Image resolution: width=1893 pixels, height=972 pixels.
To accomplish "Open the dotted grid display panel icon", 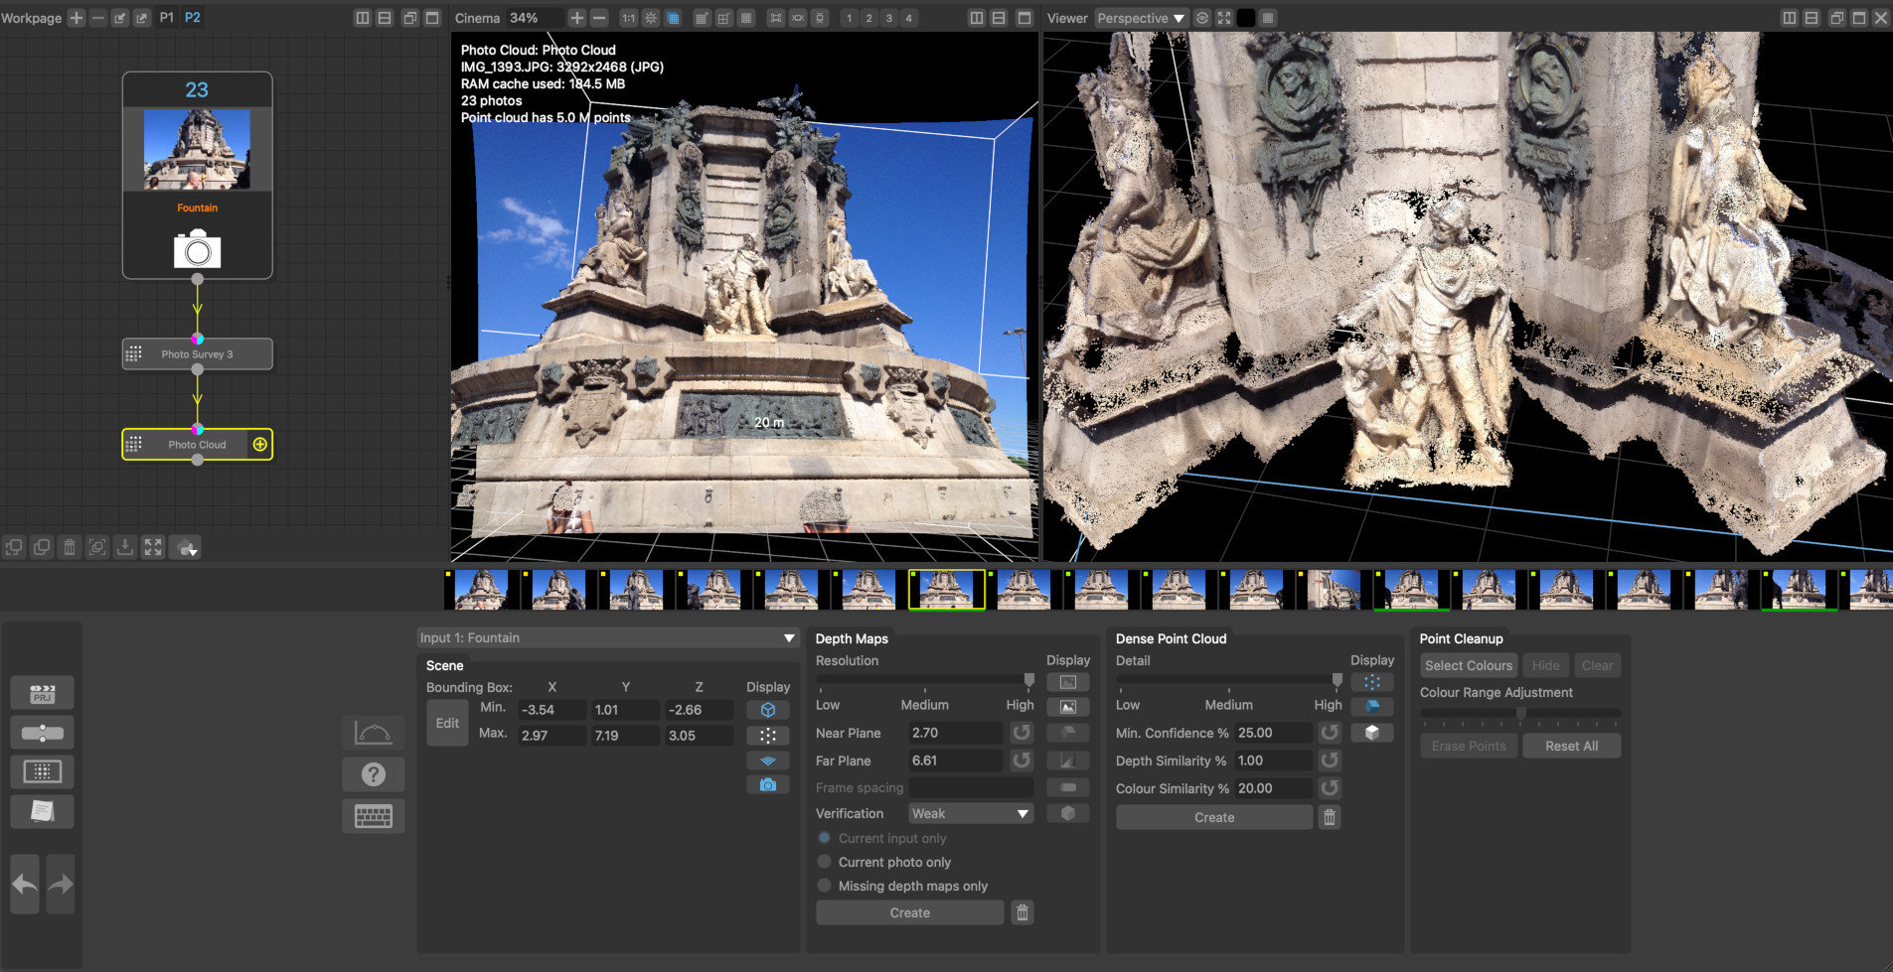I will [42, 771].
